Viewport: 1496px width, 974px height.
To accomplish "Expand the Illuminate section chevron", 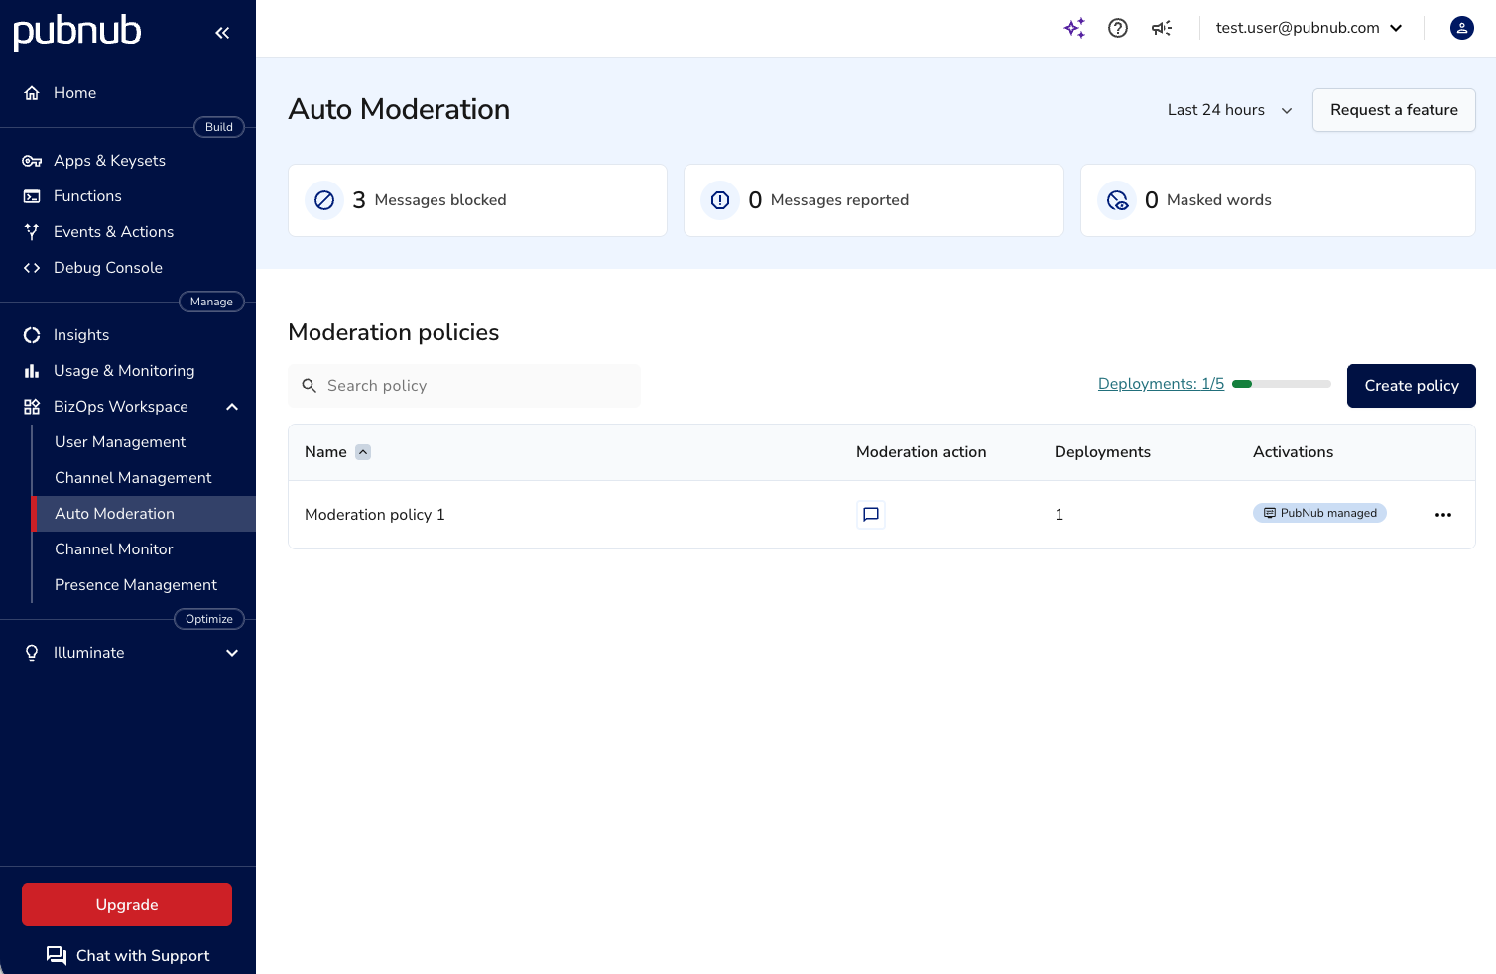I will (x=232, y=653).
